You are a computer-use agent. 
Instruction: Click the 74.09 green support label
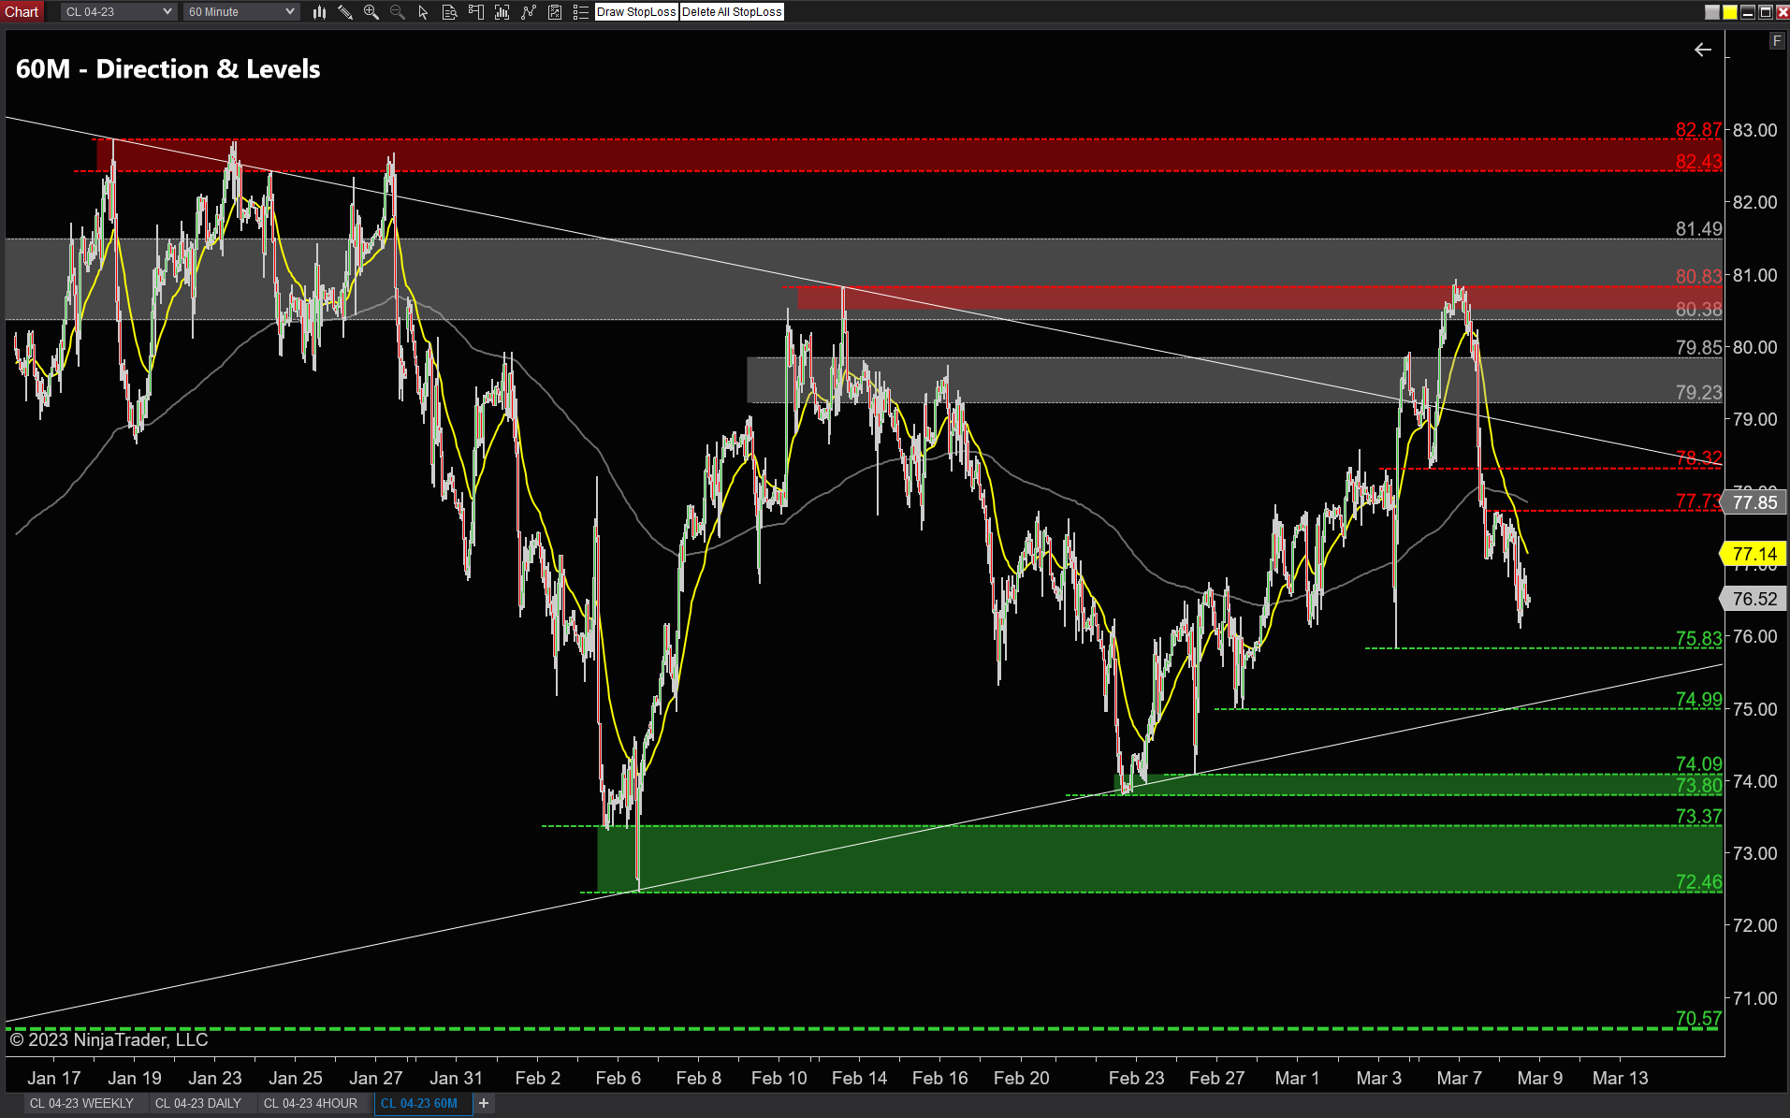point(1698,763)
